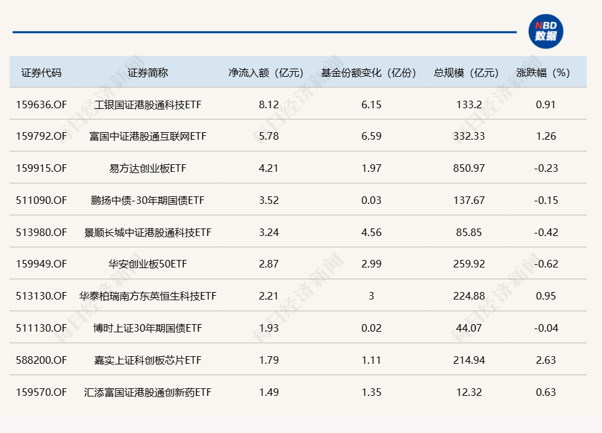
Task: Click the 证券简称 column header
Action: [x=148, y=72]
